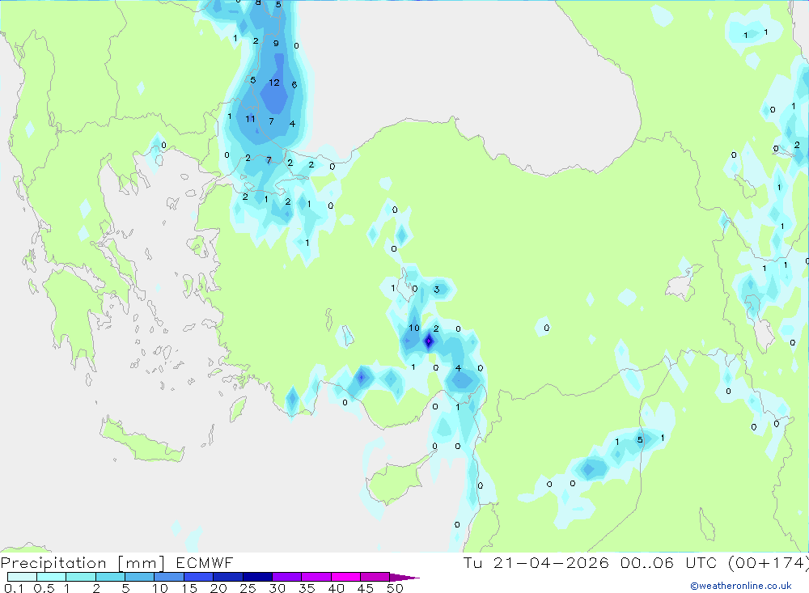The image size is (809, 593).
Task: Click the '3' precipitation value on map
Action: pyautogui.click(x=437, y=289)
